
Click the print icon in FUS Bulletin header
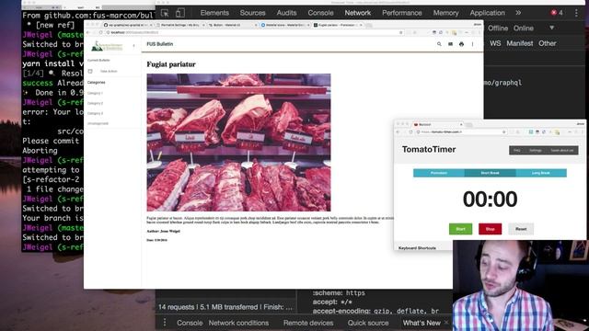tap(461, 44)
